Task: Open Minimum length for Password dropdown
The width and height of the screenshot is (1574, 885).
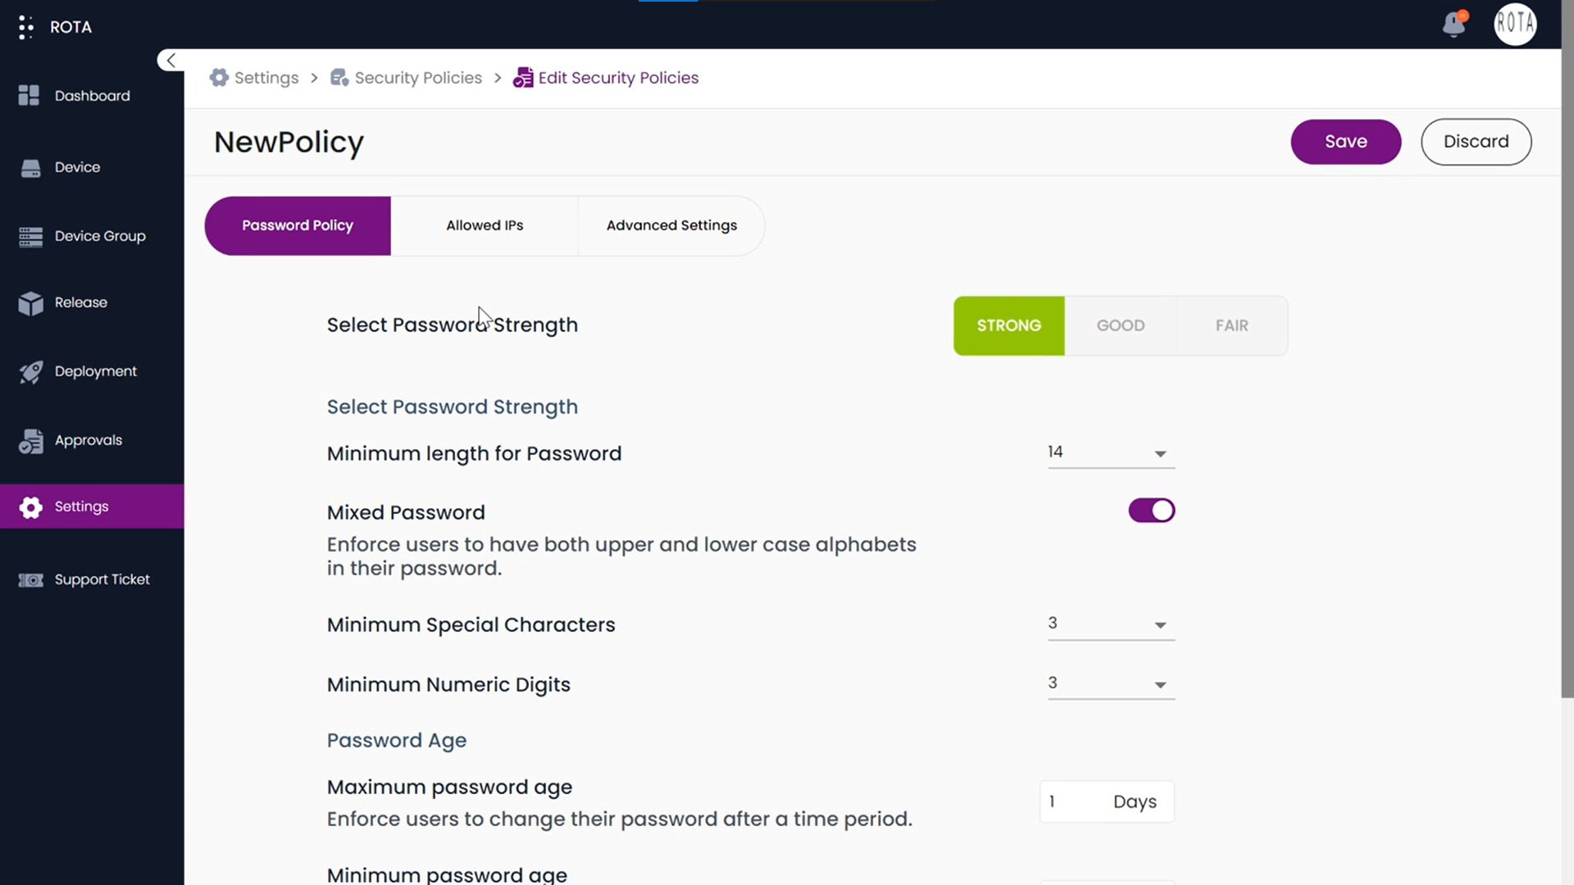Action: pos(1110,452)
